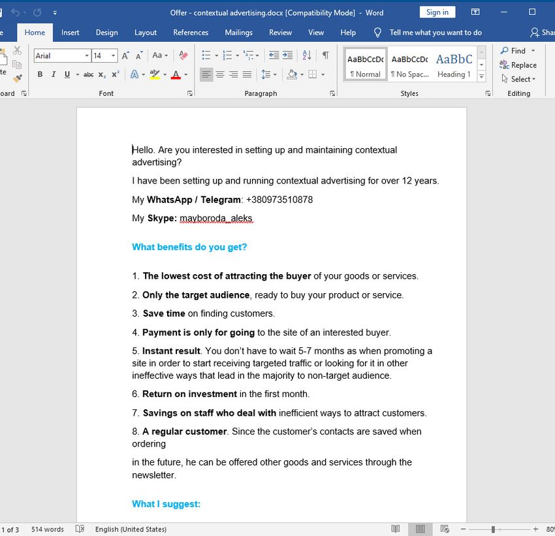
Task: Open the Select dropdown in Editing
Action: [x=519, y=79]
